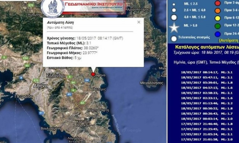Select catalog entry 17/05/2017 21:01:58
The width and height of the screenshot is (239, 143).
click(x=207, y=140)
